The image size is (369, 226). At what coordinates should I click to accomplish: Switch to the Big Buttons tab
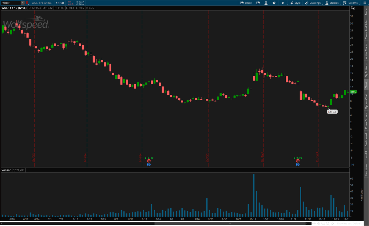[366, 70]
